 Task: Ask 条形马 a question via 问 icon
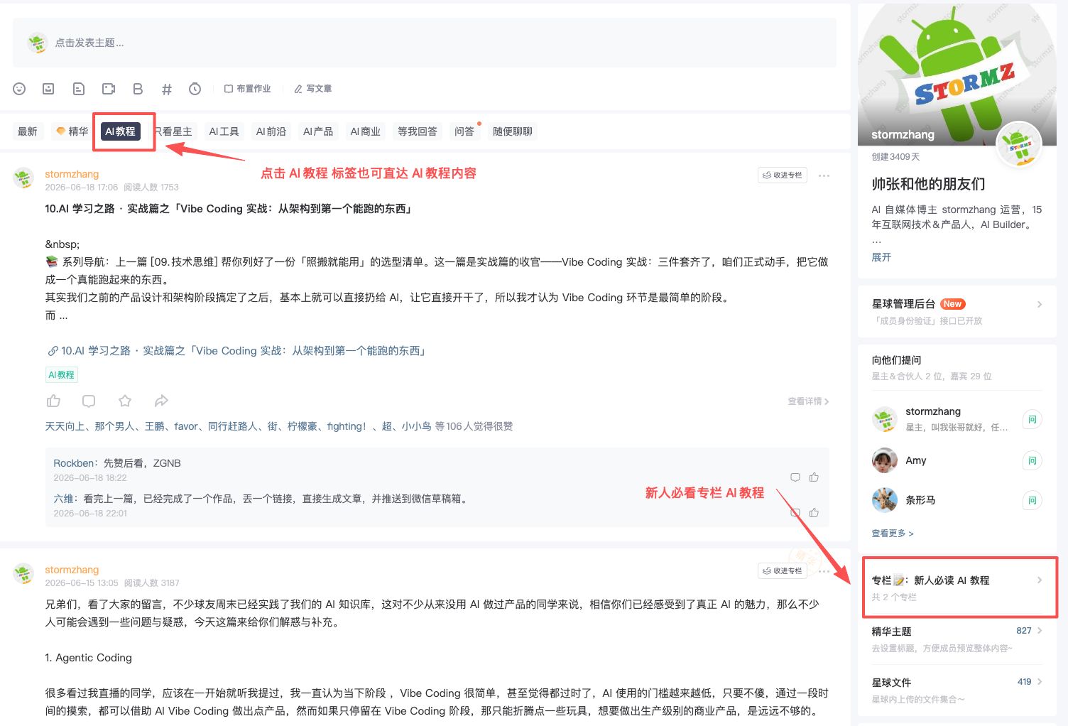pos(1032,501)
